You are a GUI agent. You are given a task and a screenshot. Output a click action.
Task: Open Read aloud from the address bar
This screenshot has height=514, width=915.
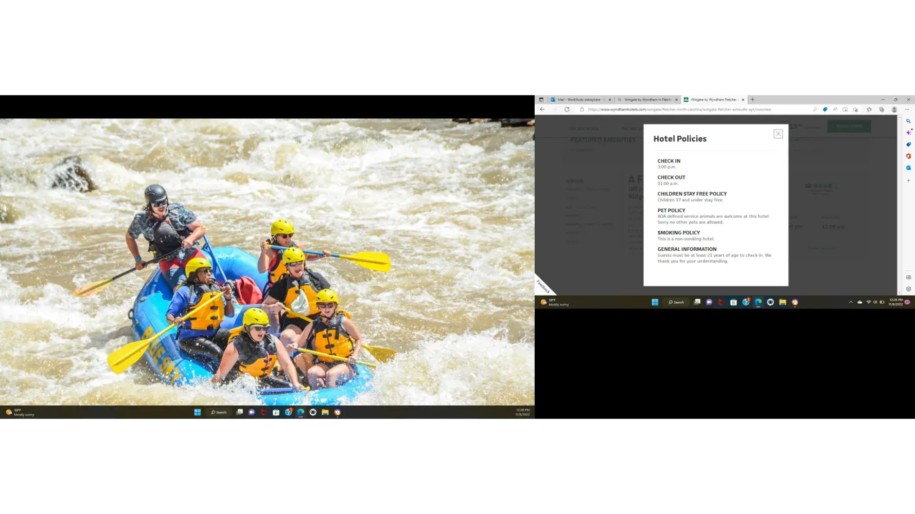(835, 109)
